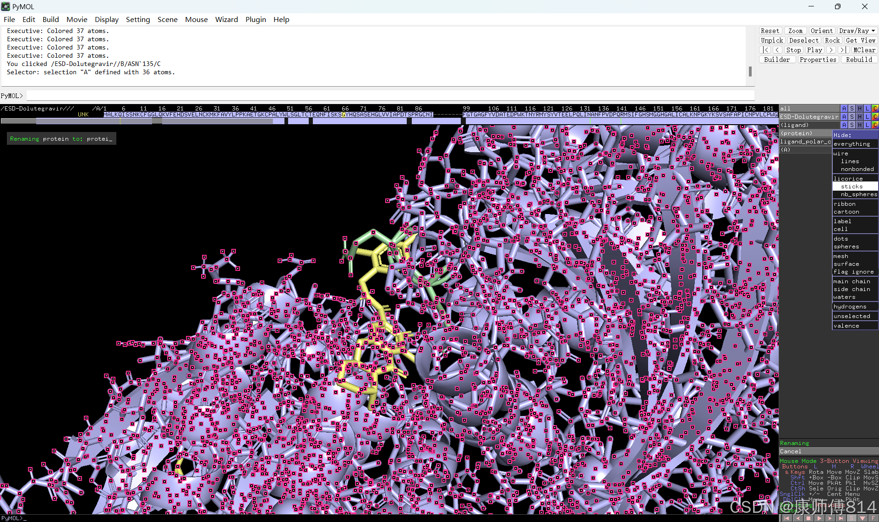Click the Orient button

[x=822, y=31]
